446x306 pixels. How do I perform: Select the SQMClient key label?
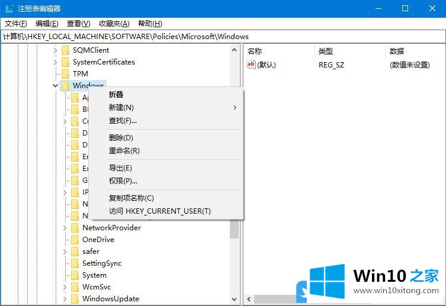click(x=91, y=50)
